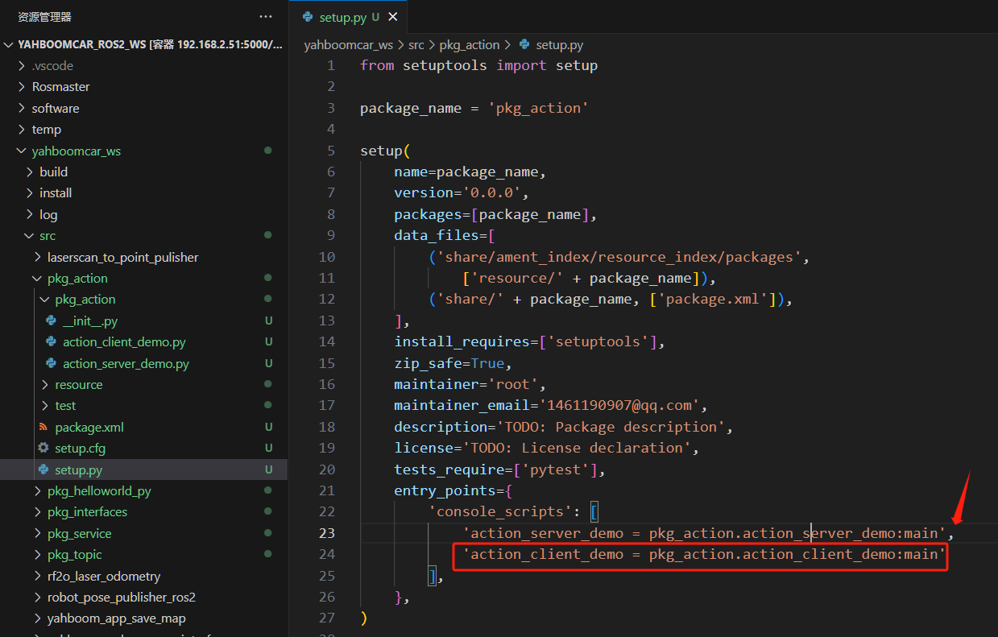Place cursor on the package_name = 'pkg_action' line
This screenshot has height=637, width=998.
click(474, 108)
